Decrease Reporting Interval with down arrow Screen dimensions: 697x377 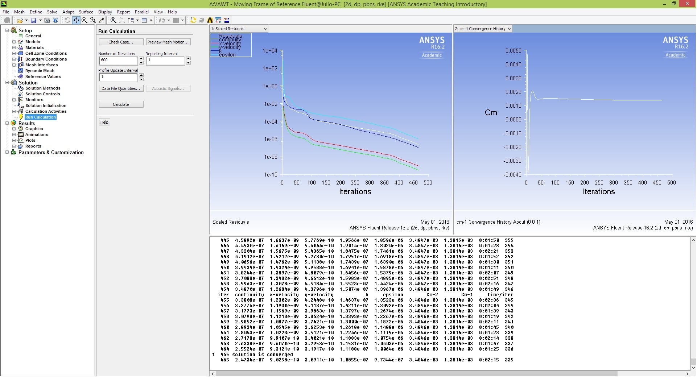click(x=188, y=63)
